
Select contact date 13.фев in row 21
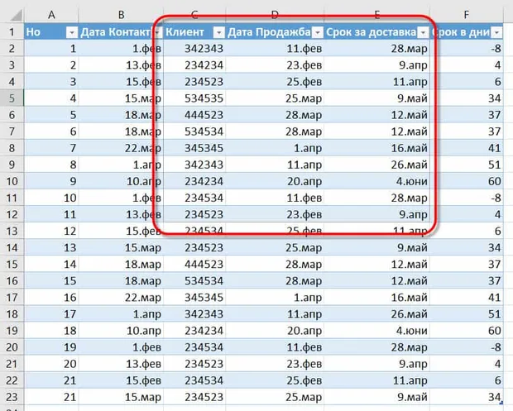(121, 364)
